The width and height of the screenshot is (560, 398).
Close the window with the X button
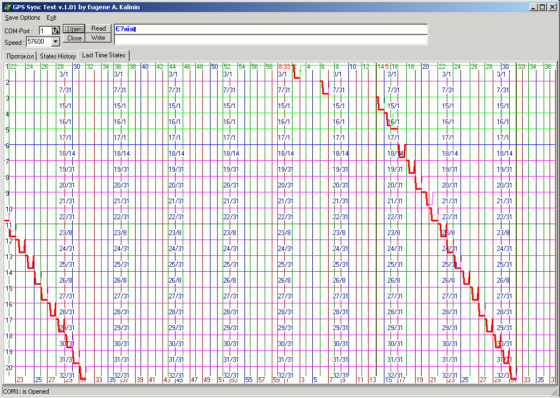pos(552,7)
